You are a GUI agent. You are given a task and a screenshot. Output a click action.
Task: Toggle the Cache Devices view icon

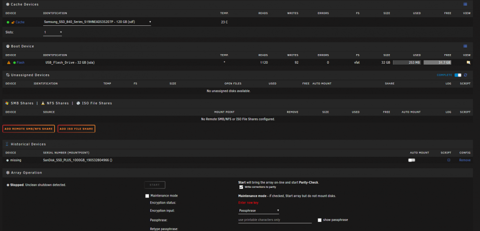pos(465,4)
